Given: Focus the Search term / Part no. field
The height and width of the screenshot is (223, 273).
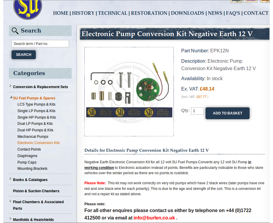Looking at the screenshot, I should click(x=40, y=44).
